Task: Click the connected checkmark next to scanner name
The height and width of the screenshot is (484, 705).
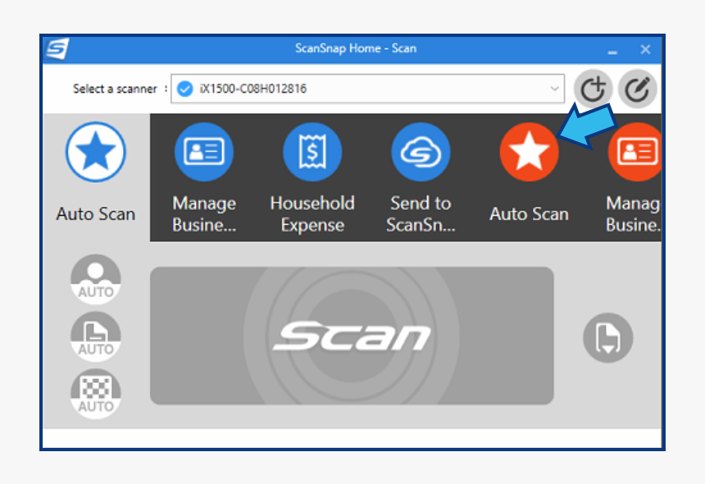Action: tap(184, 89)
